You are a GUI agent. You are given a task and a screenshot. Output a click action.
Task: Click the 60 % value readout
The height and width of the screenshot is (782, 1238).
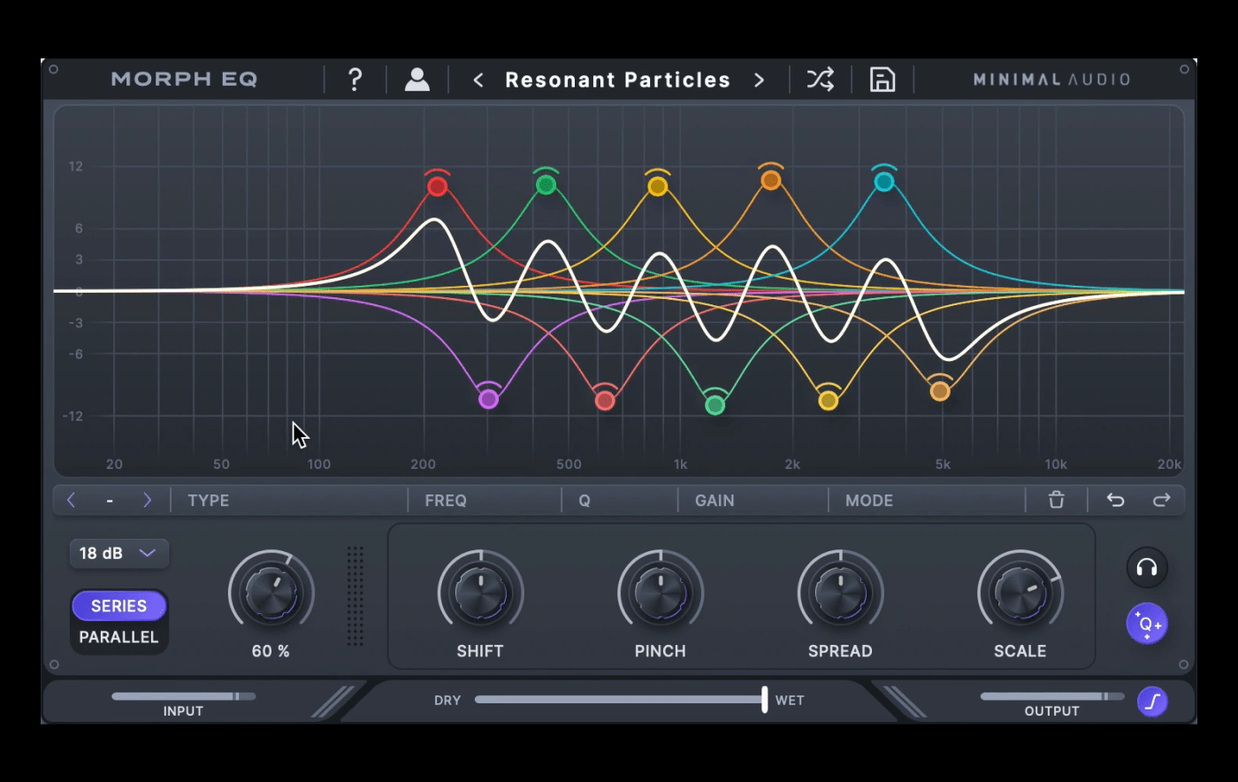tap(271, 651)
